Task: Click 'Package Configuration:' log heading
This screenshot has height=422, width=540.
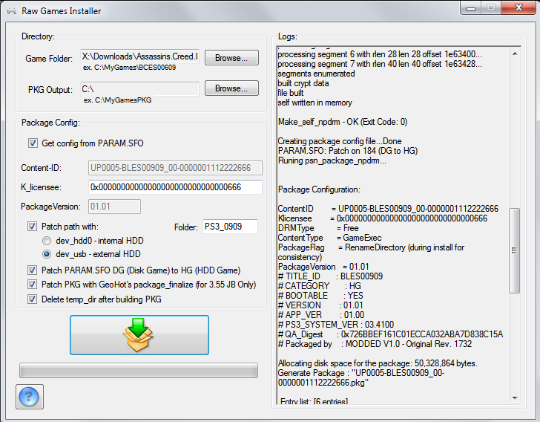Action: click(319, 189)
